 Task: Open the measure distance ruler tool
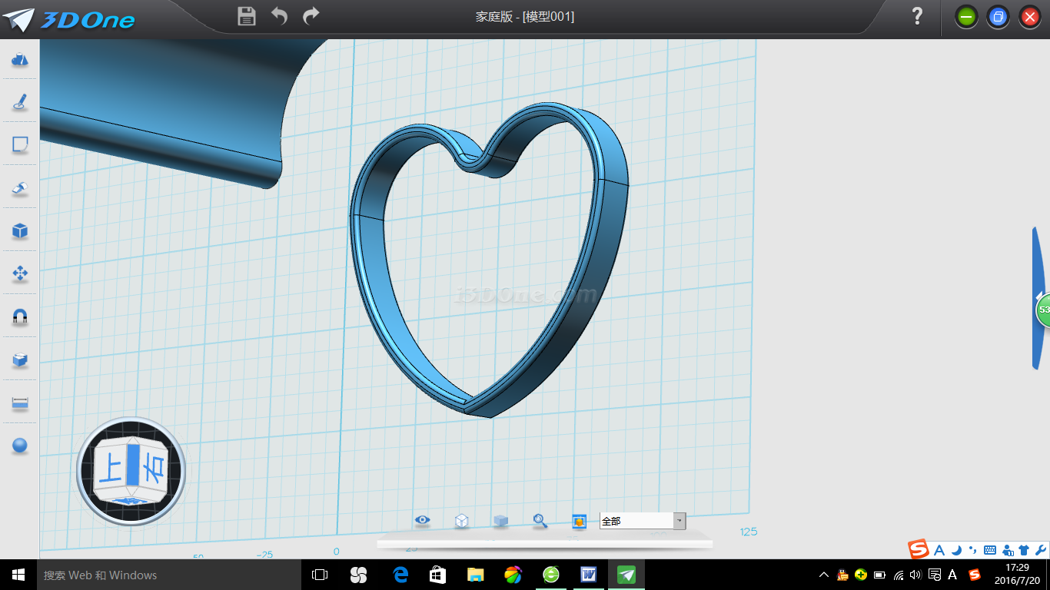(x=20, y=403)
